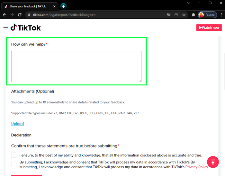
Task: Click the Paused profile button
Action: [x=207, y=15]
